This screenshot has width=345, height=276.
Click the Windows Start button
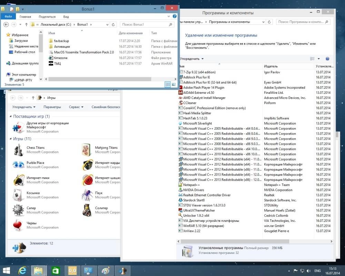(6, 270)
